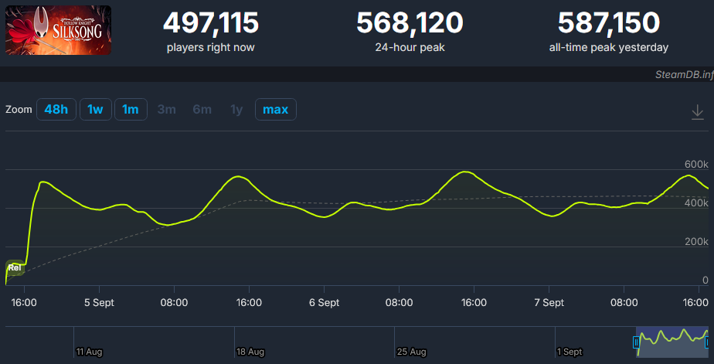
Task: Set chart zoom to 1w
Action: click(95, 110)
